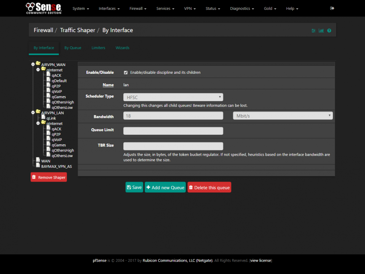Click into the Queue Limit field
Viewport: 365px width, 274px height.
[x=173, y=131]
